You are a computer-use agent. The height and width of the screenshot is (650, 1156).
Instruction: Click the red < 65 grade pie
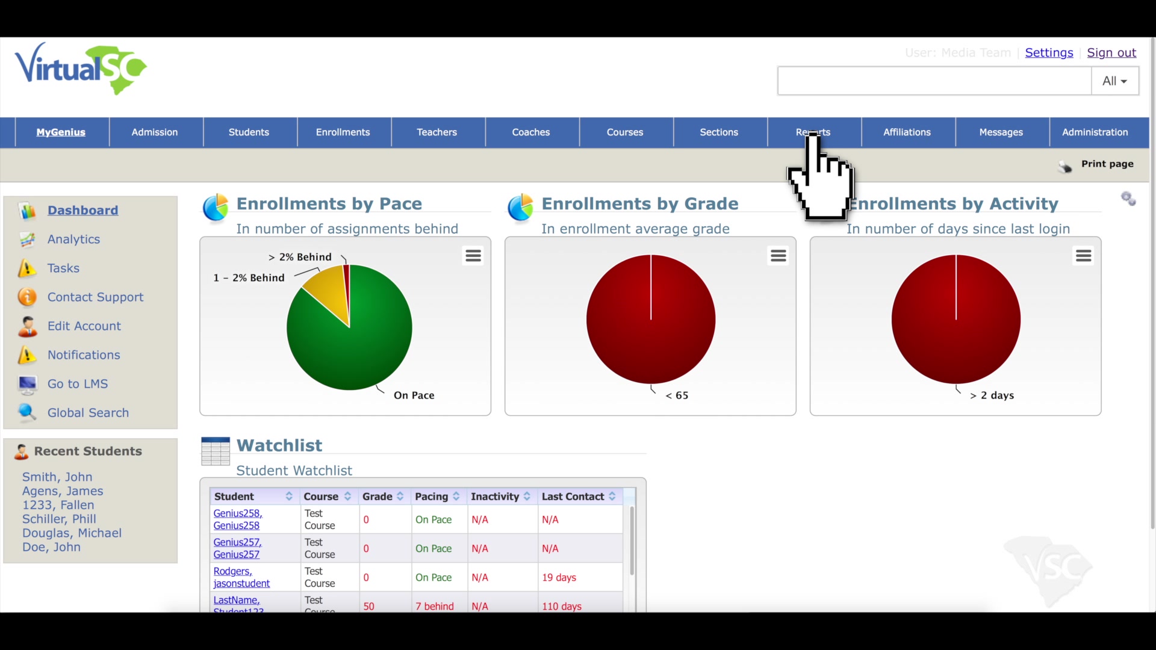pyautogui.click(x=651, y=319)
